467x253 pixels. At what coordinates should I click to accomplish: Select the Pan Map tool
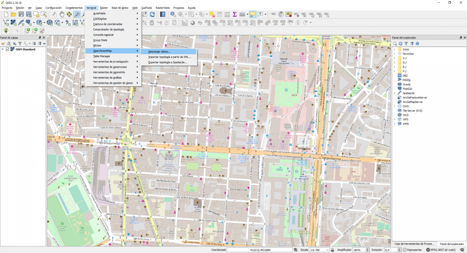pos(62,14)
